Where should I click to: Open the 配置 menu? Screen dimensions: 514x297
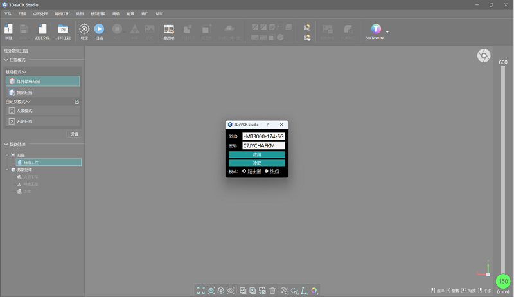pyautogui.click(x=130, y=14)
